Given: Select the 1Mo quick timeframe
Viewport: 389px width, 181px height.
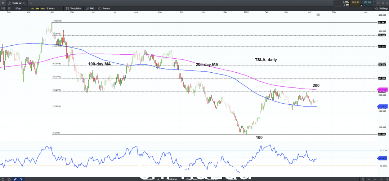Looking at the screenshot, I should pos(43,8).
